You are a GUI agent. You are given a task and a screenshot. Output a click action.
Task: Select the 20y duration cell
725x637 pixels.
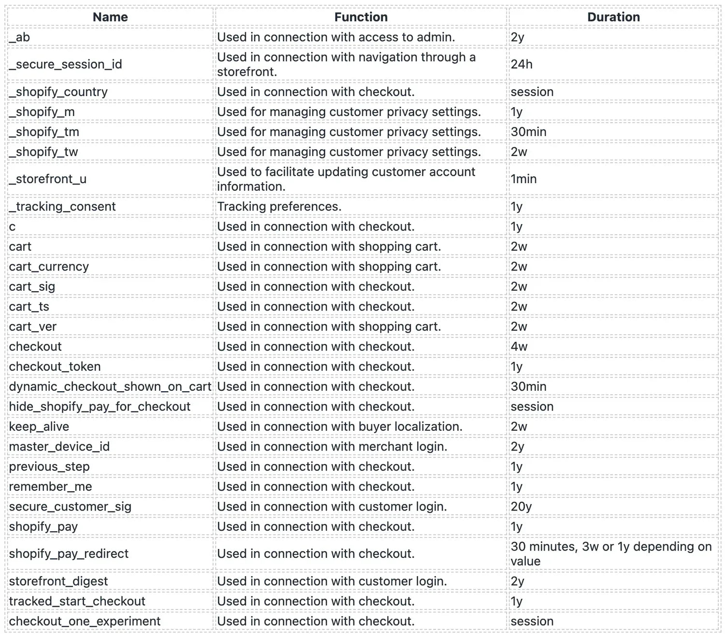(521, 507)
